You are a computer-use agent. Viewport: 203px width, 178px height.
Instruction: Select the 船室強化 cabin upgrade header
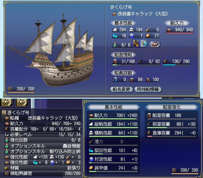coord(171,107)
